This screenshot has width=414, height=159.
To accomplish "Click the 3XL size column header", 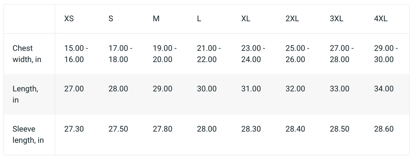I will [x=337, y=19].
